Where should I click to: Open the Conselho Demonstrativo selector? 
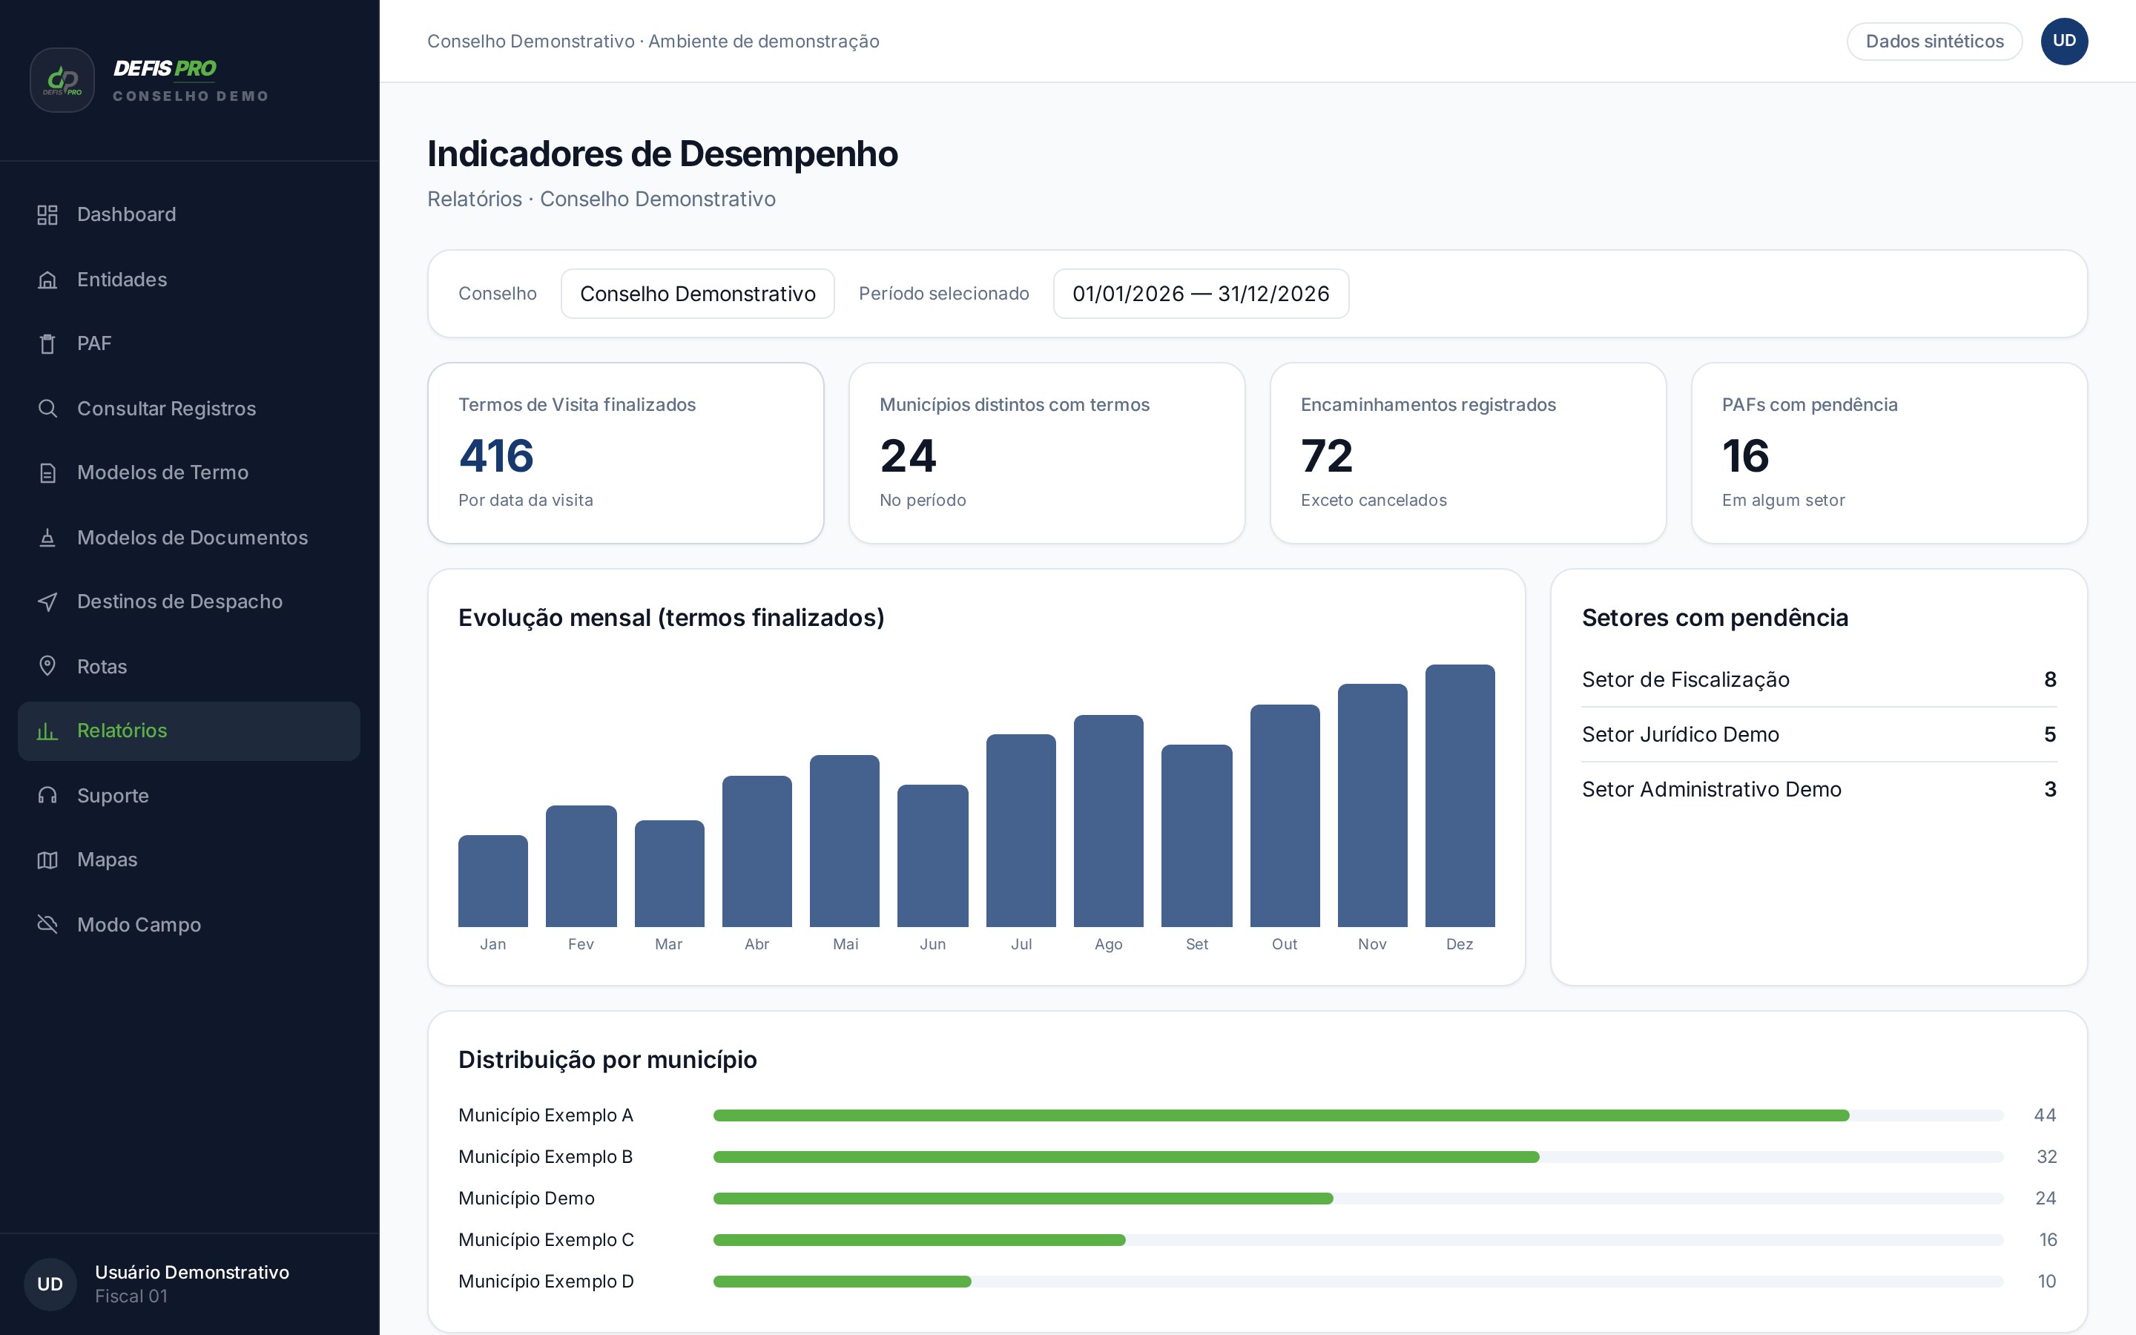(x=697, y=294)
